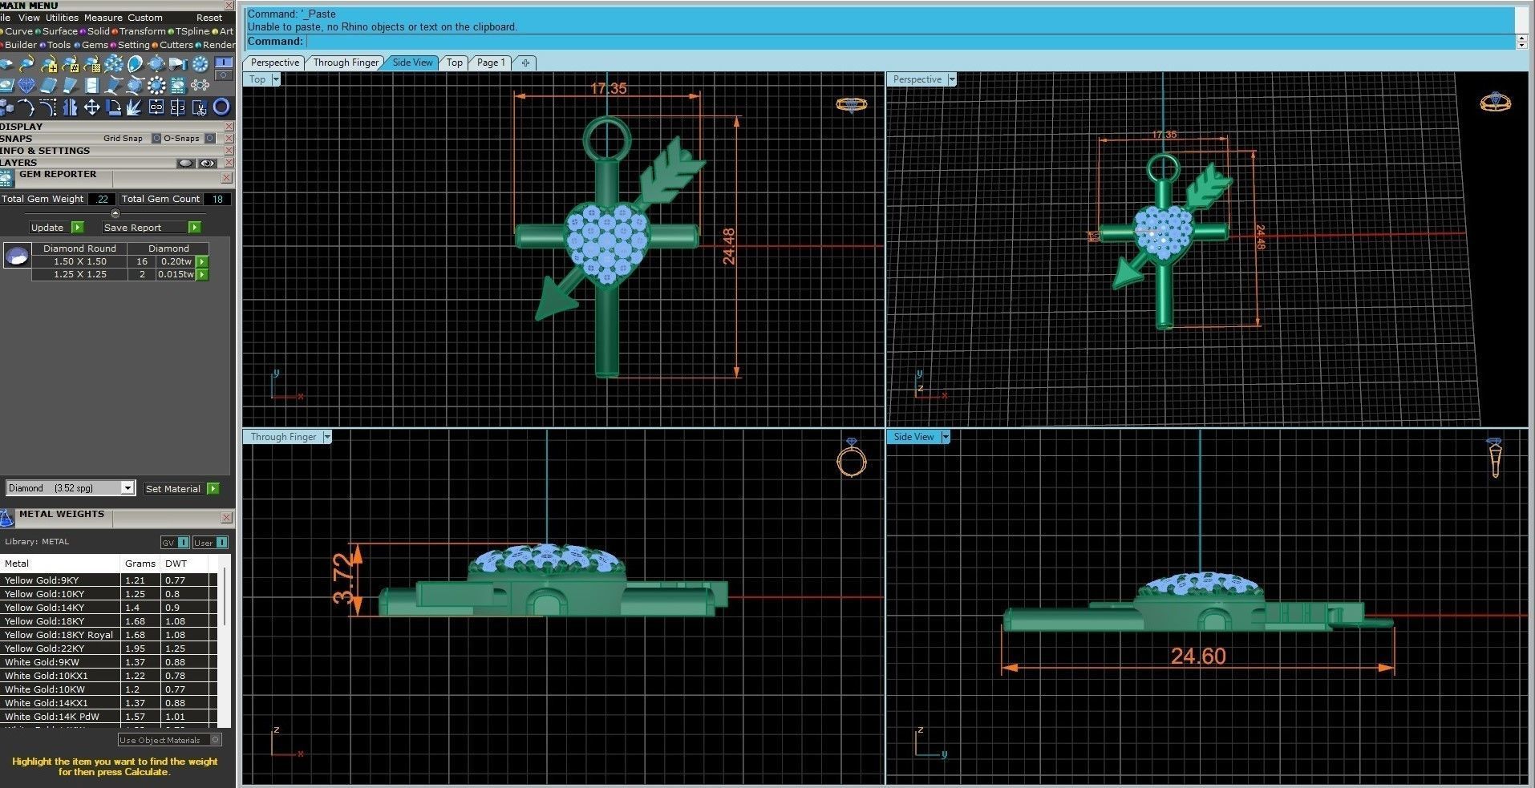Select the pave cluster of gems icon
Viewport: 1535px width, 788px height.
tap(113, 64)
